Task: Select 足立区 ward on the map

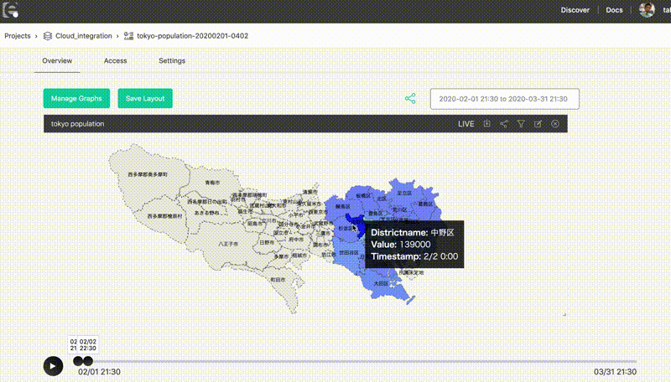Action: pos(404,194)
